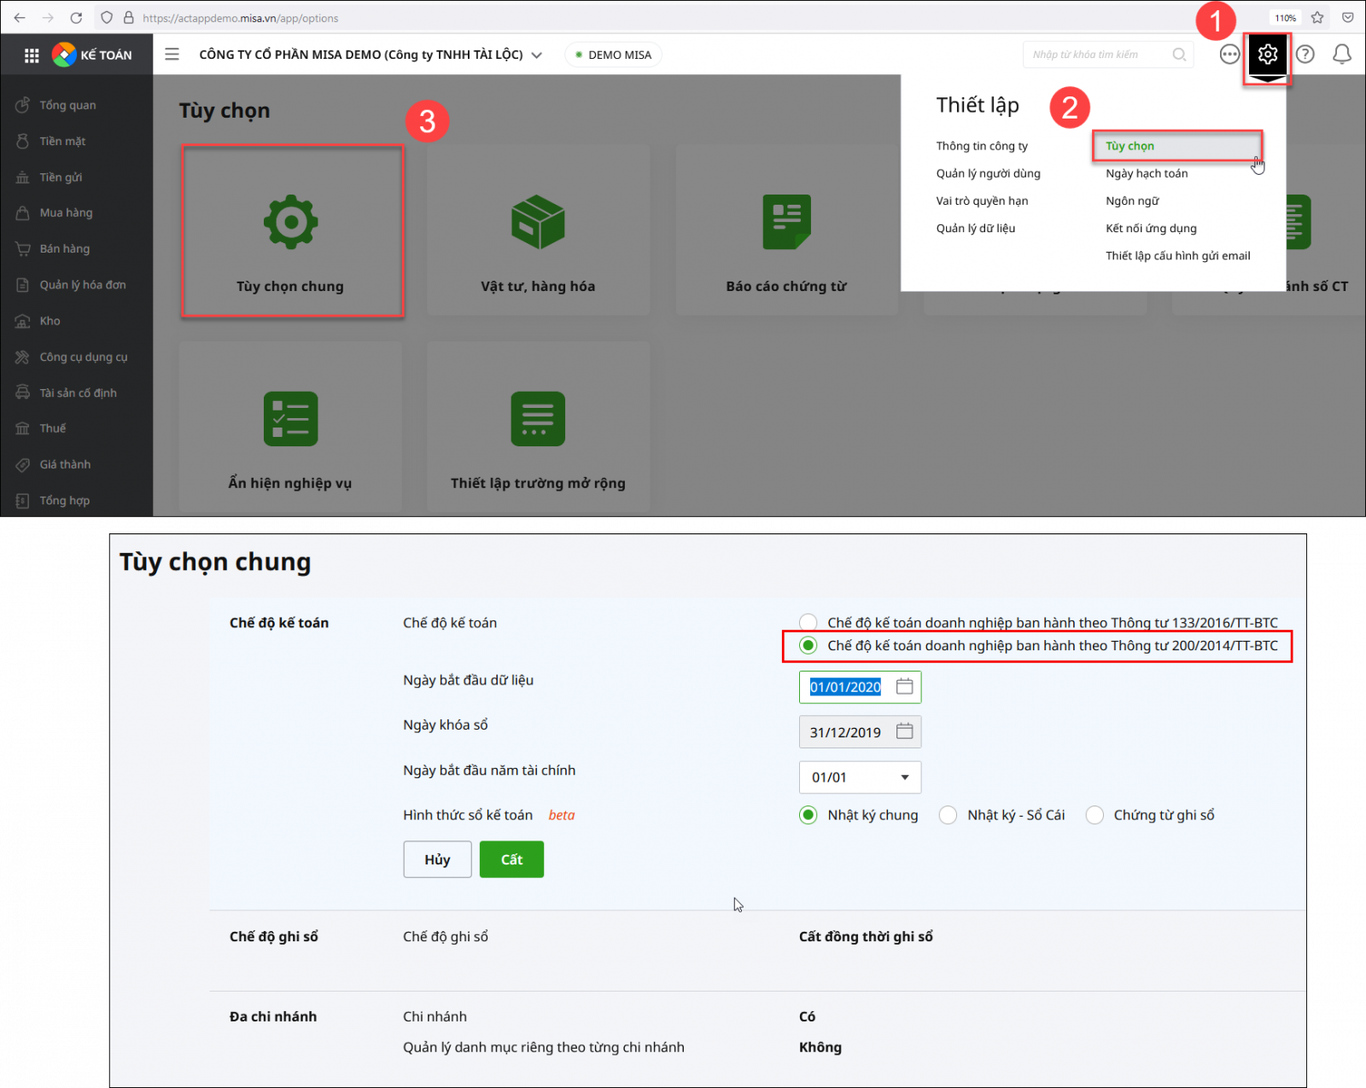Open the help question mark icon
Screen dimensions: 1366x1088
1305,55
